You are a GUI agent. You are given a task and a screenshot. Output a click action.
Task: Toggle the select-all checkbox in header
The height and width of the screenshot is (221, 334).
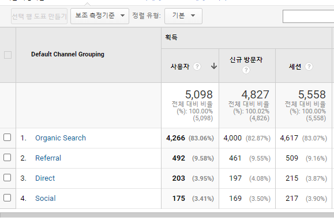(x=8, y=55)
